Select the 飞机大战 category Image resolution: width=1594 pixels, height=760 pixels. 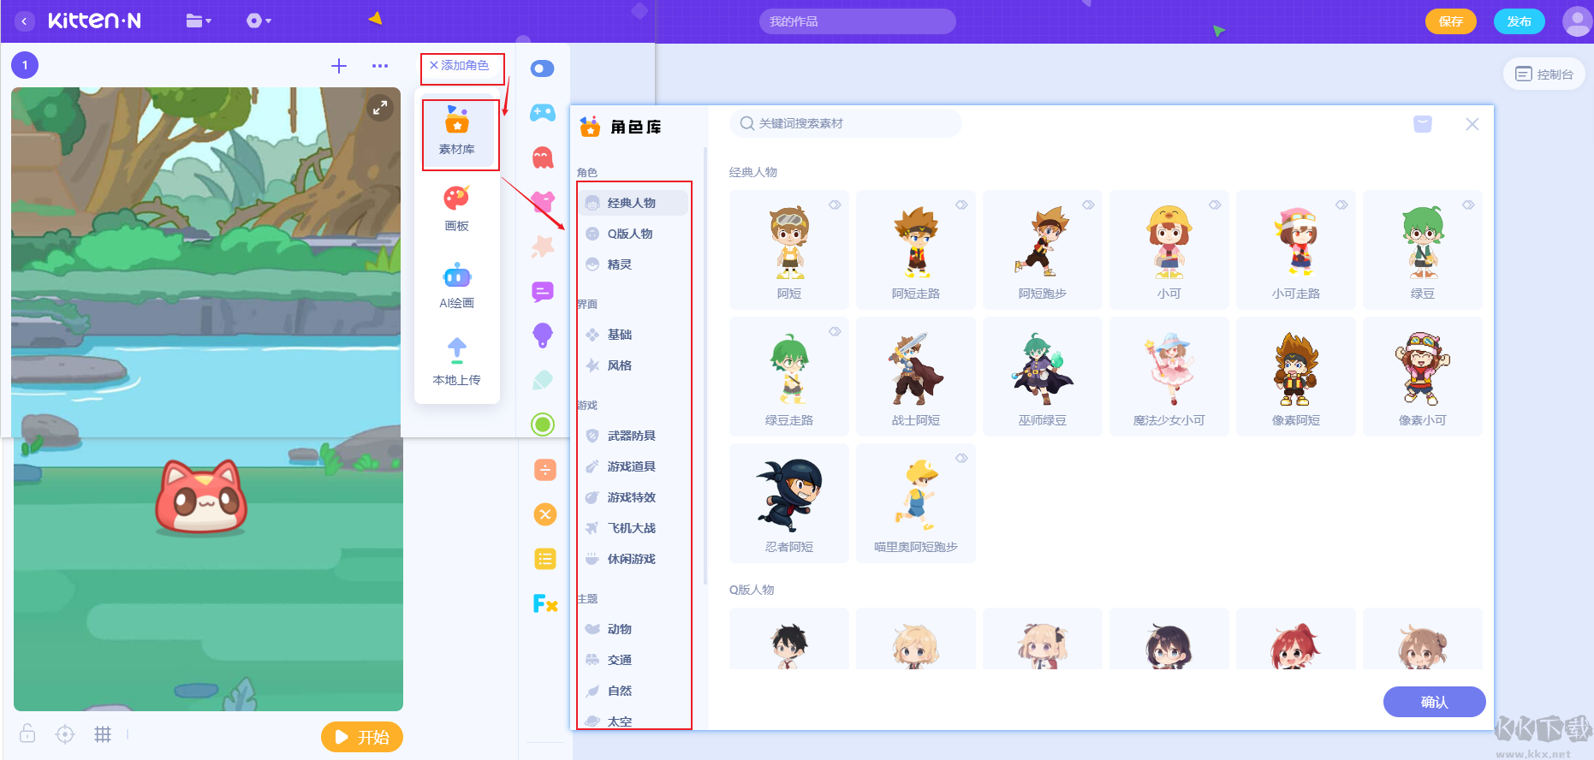pos(633,528)
